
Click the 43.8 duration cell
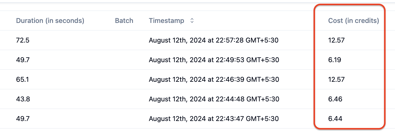(x=23, y=99)
